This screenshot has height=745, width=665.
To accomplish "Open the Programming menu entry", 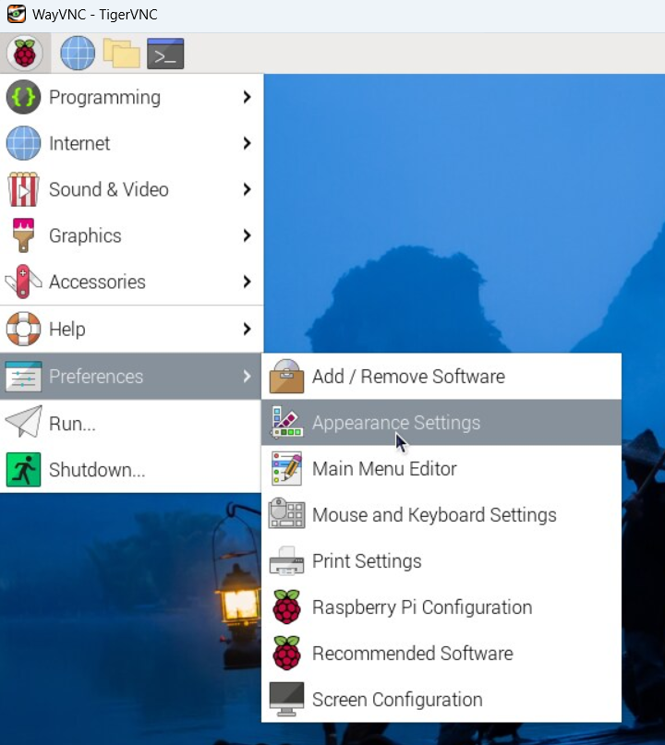I will coord(132,97).
